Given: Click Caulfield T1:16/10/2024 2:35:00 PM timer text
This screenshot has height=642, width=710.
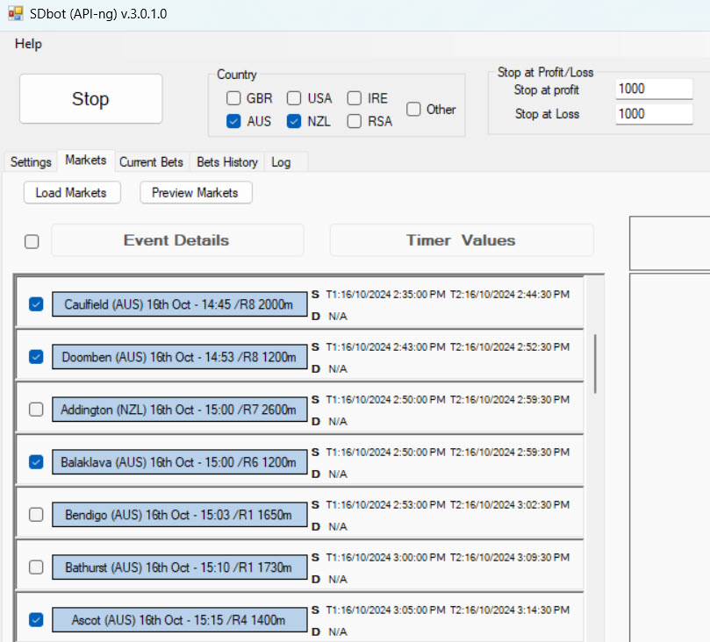Looking at the screenshot, I should tap(386, 295).
